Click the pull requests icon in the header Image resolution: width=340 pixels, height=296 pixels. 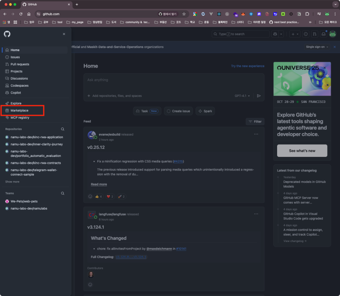coord(314,34)
